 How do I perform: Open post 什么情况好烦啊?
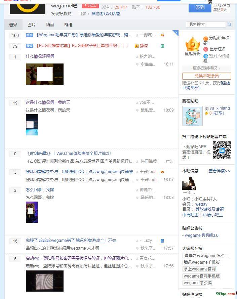click(40, 56)
